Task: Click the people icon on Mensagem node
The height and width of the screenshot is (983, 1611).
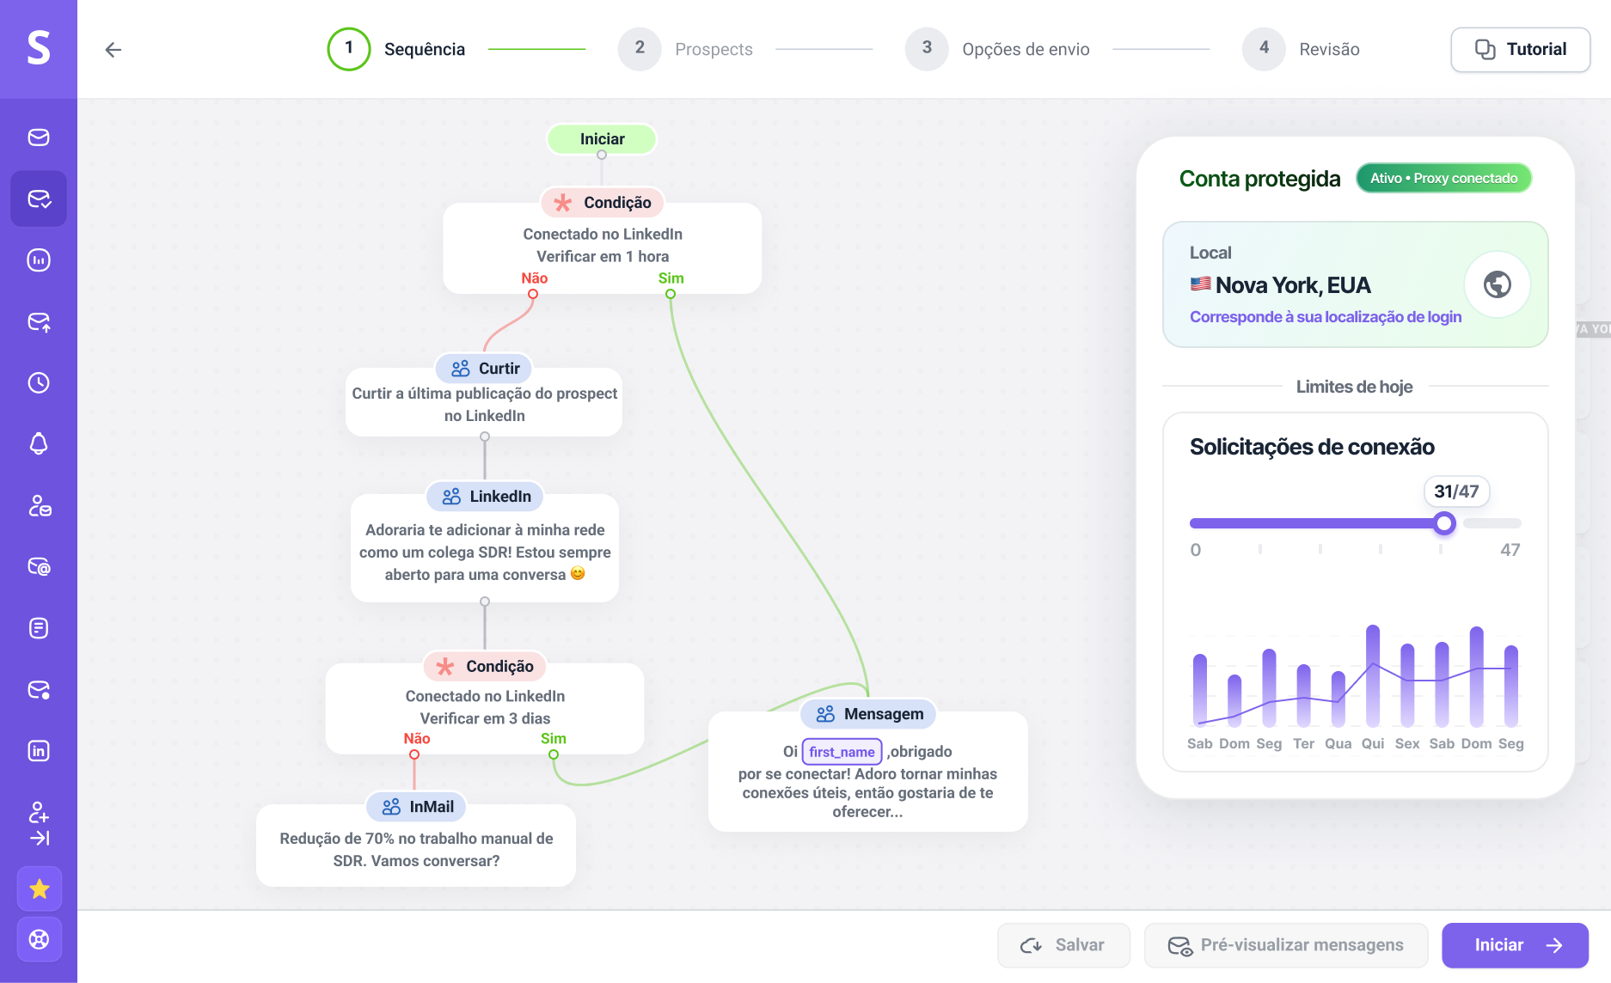Action: point(825,714)
